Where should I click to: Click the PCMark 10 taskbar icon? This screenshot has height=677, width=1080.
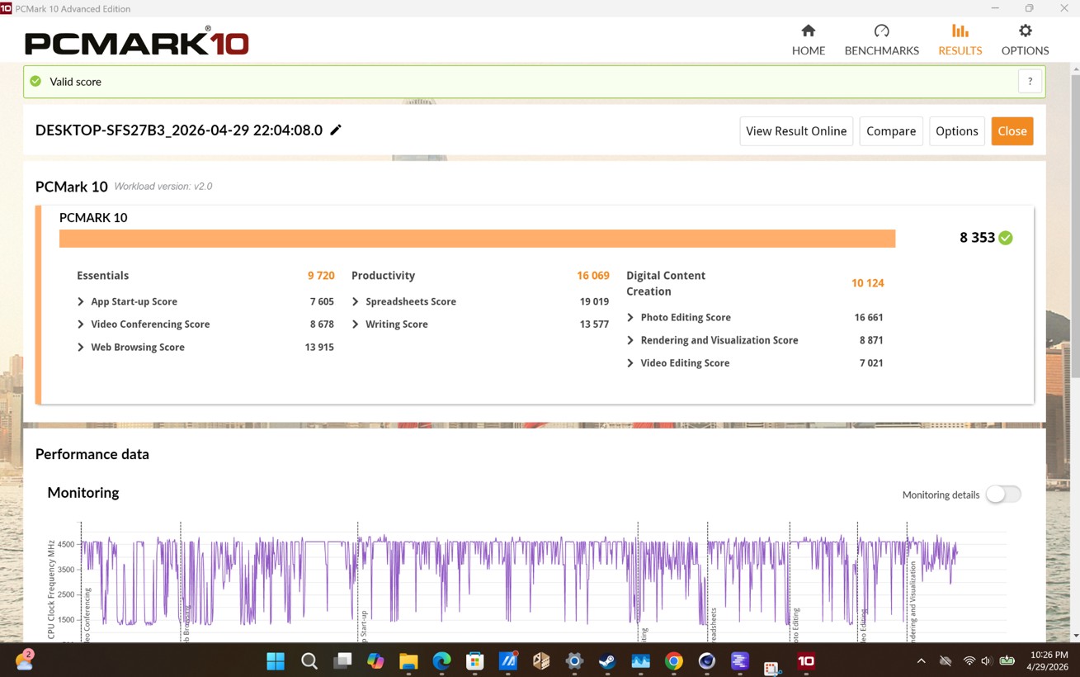pyautogui.click(x=806, y=660)
